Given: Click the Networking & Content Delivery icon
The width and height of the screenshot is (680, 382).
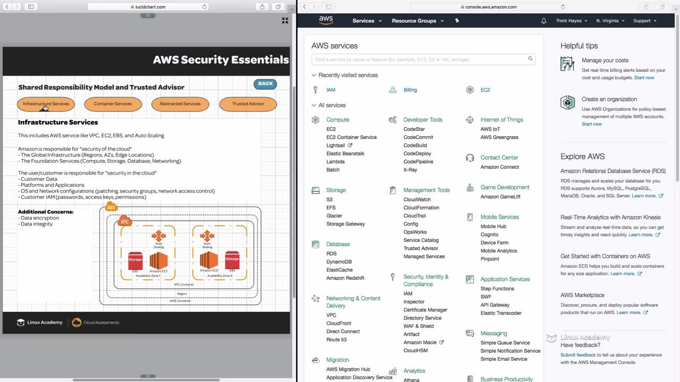Looking at the screenshot, I should [x=316, y=299].
